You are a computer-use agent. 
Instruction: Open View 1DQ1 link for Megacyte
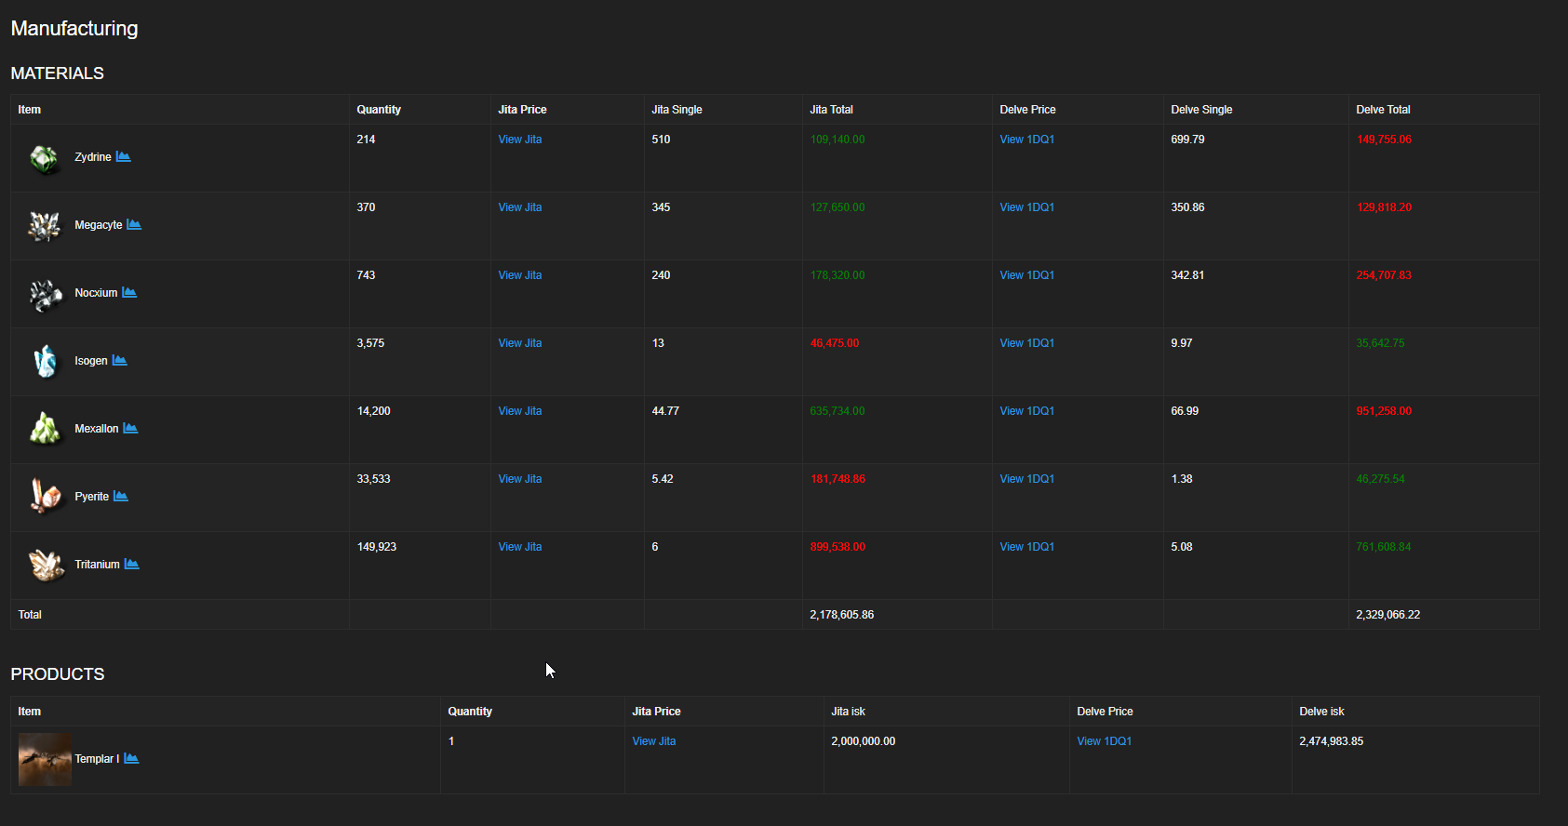click(x=1026, y=207)
